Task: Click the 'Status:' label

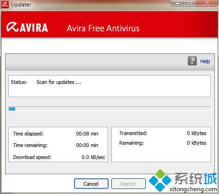Action: click(19, 82)
